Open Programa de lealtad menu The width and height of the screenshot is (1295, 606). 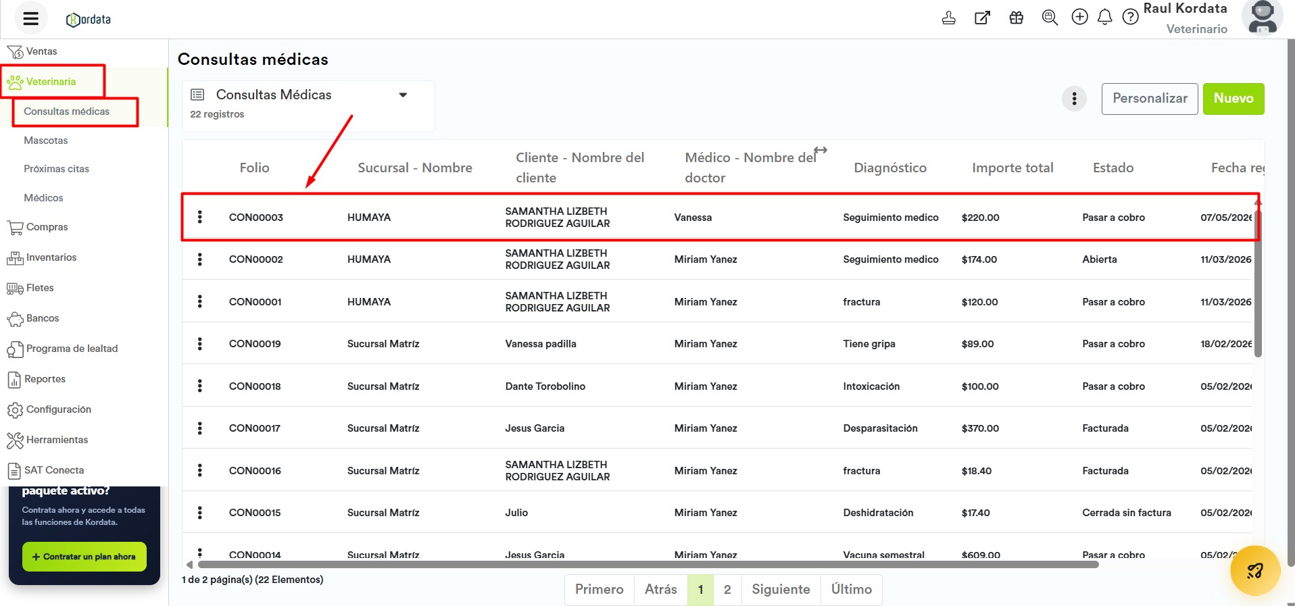pos(62,349)
